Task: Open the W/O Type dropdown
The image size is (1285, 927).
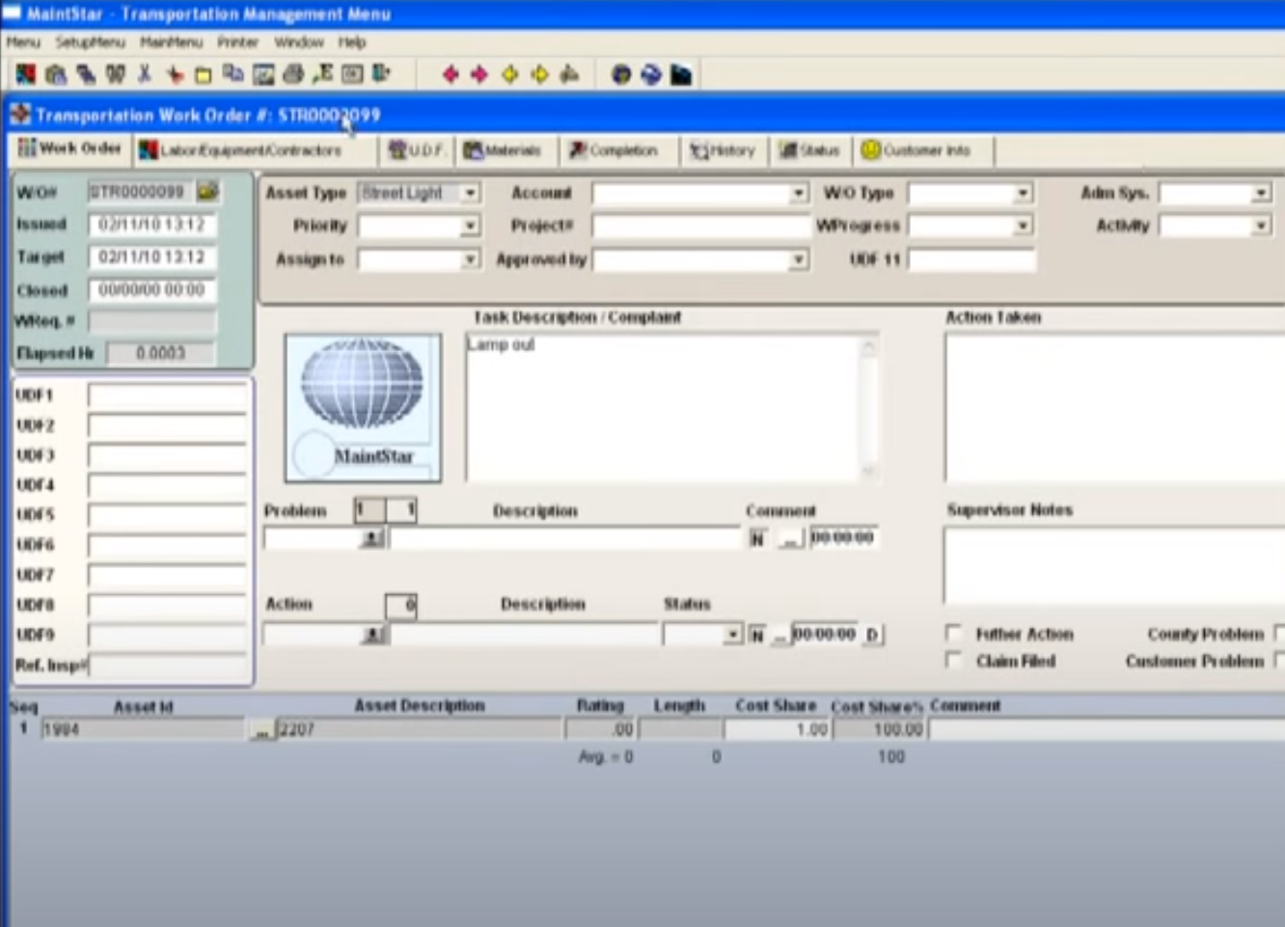Action: click(x=1023, y=192)
